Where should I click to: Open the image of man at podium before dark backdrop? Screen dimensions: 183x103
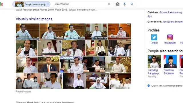(x=74, y=81)
